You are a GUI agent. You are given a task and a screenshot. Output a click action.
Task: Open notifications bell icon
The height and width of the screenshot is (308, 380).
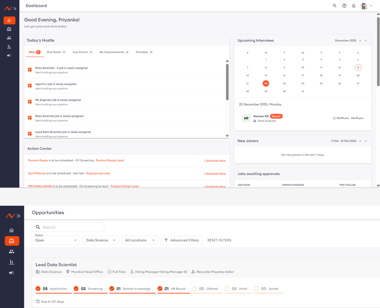pos(354,6)
